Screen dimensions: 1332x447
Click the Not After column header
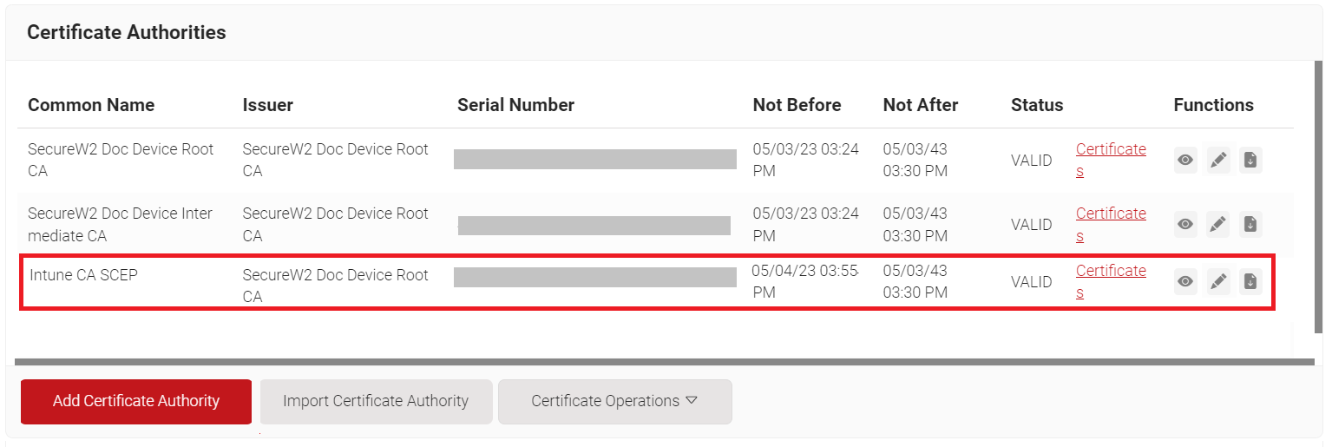[x=921, y=105]
